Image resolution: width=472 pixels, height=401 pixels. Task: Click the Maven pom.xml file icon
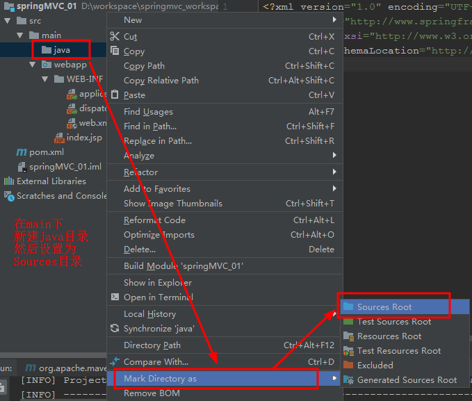[21, 152]
